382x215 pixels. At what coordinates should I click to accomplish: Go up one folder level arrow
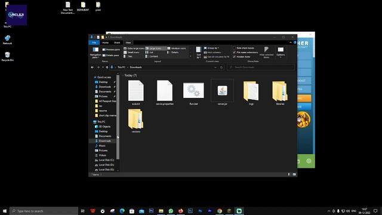(x=107, y=67)
